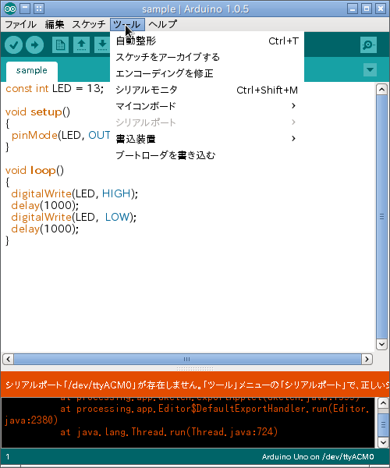Click the title bar roll-up button

[25, 9]
